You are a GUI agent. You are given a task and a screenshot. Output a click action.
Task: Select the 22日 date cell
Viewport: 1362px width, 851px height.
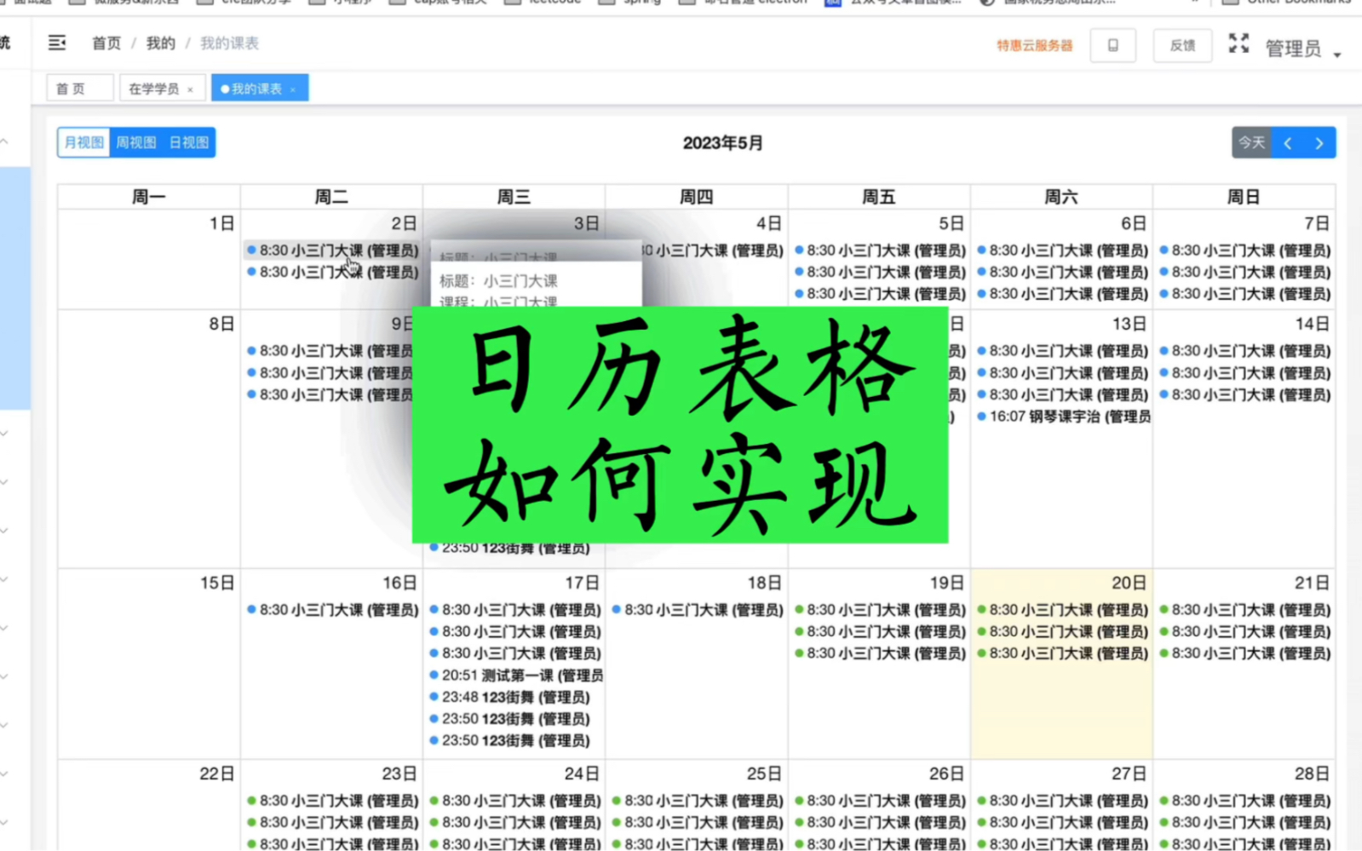point(149,805)
